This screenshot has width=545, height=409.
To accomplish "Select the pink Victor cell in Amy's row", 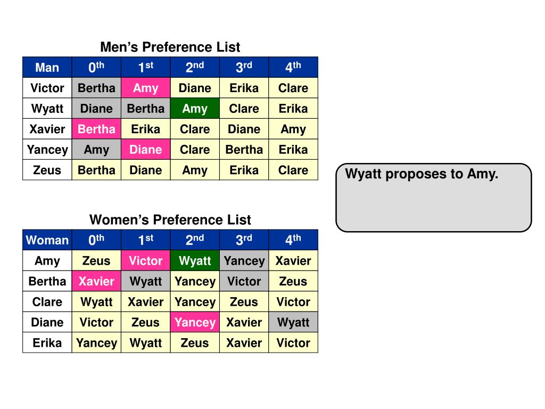I will 146,260.
